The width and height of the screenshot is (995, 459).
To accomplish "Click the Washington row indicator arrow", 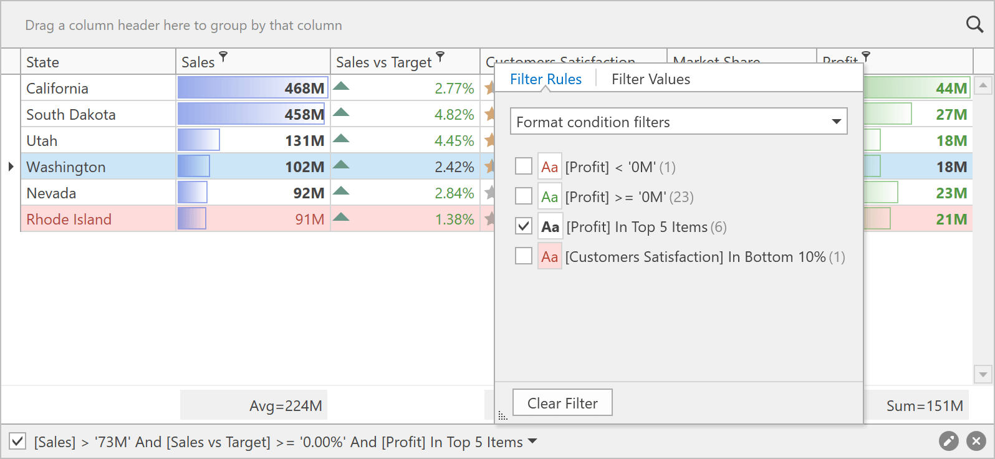I will pos(11,167).
